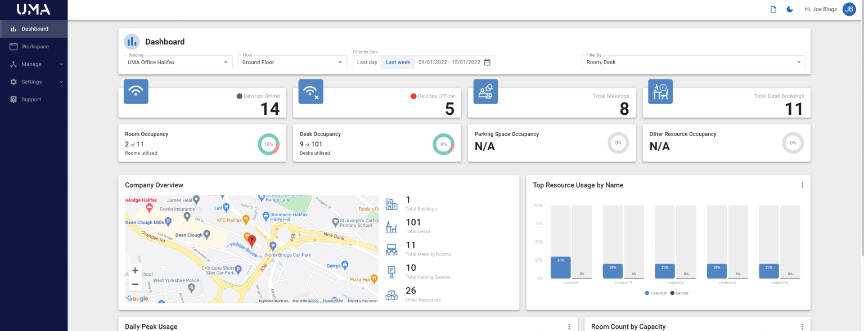Screen dimensions: 864x331
Task: Zoom out on the map
Action: click(135, 284)
